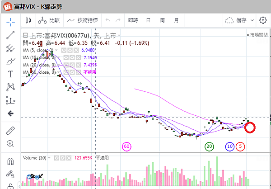Image resolution: width=271 pixels, height=189 pixels.
Task: Switch to 即時 real-time interval
Action: [x=133, y=20]
